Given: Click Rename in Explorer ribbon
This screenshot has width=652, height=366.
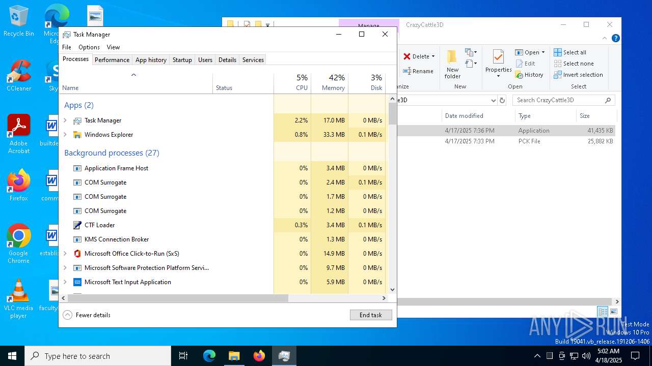Looking at the screenshot, I should [x=418, y=71].
